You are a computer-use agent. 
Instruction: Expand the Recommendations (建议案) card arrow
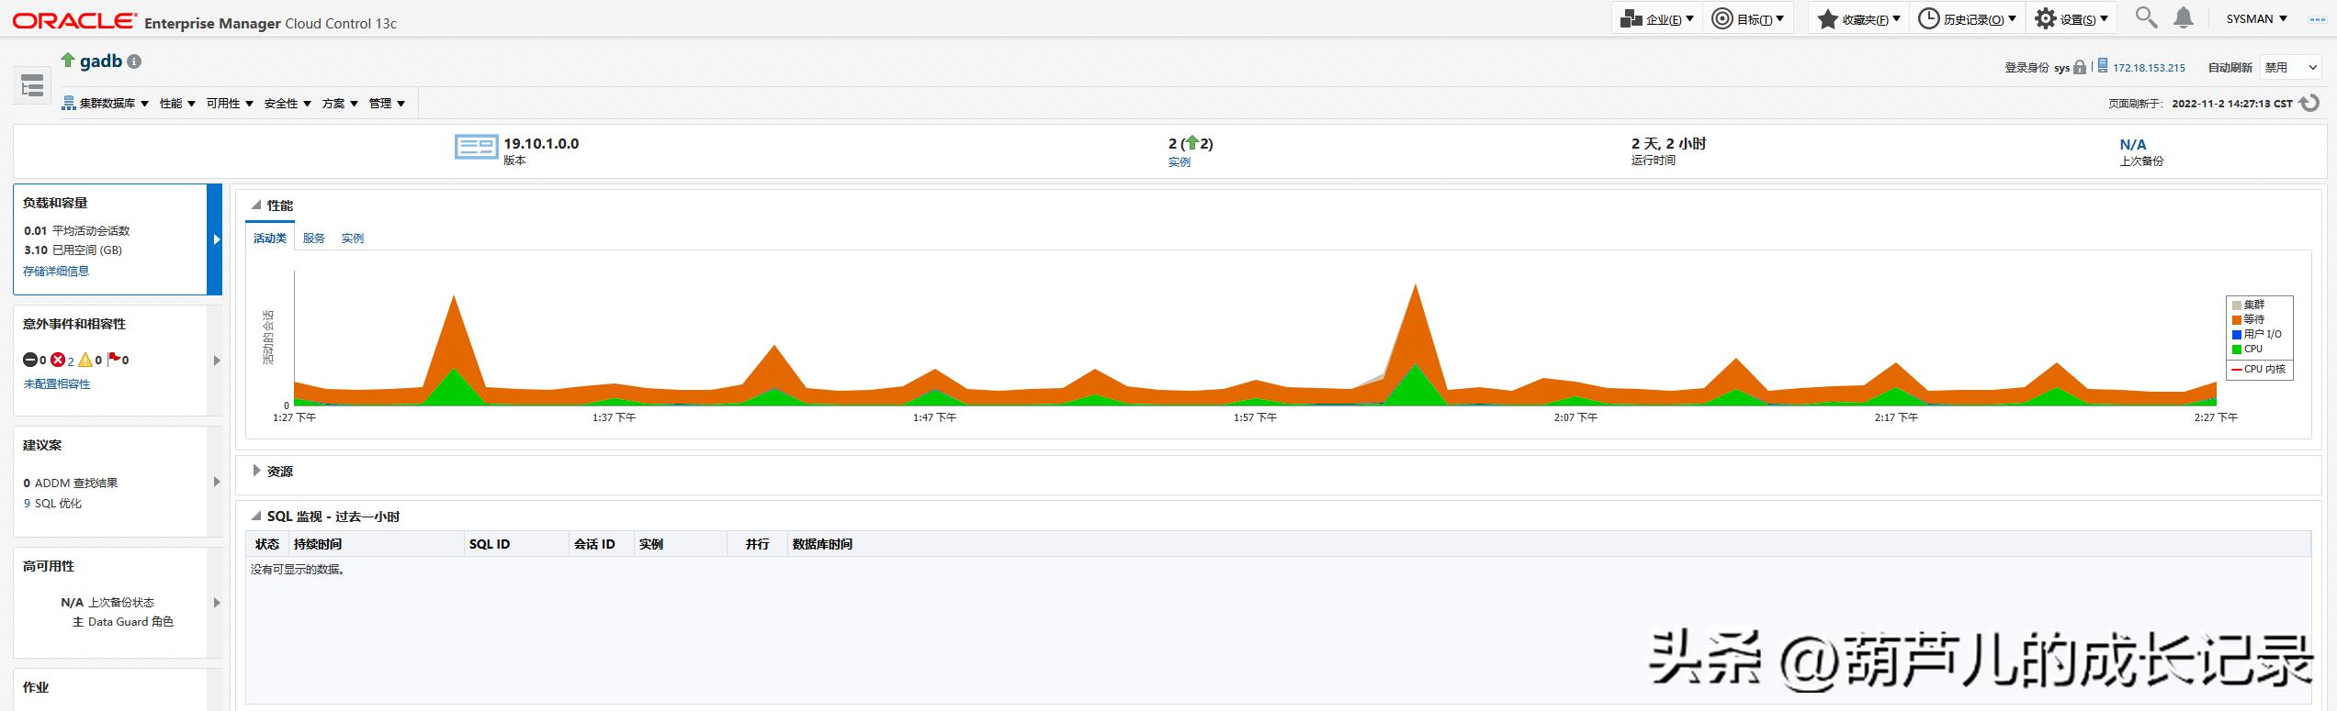[217, 482]
